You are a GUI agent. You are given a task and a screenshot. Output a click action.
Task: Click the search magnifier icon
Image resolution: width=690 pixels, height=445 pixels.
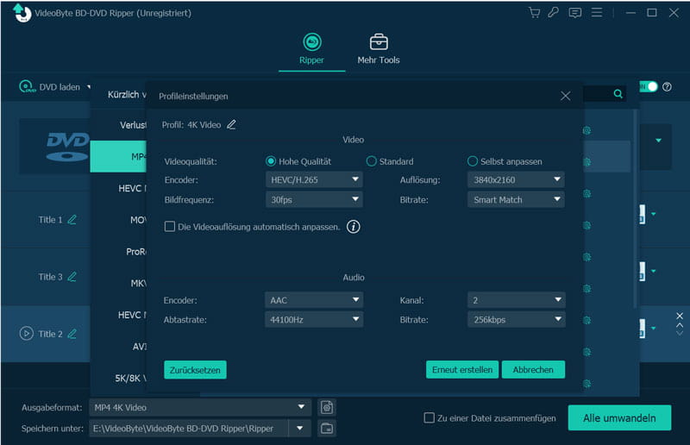point(618,94)
